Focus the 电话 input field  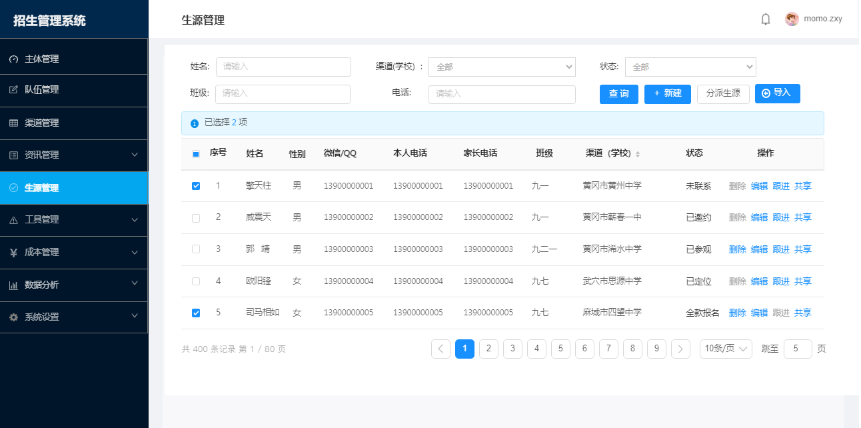click(x=502, y=94)
